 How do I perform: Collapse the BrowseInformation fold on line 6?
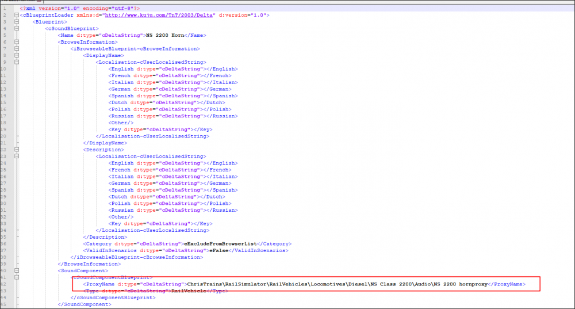coord(16,42)
